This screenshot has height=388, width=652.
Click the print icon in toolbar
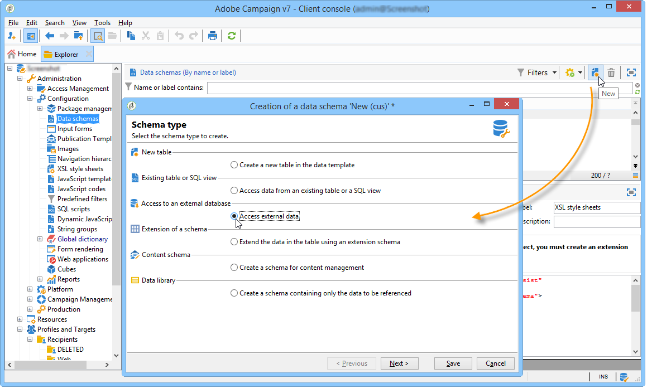213,36
